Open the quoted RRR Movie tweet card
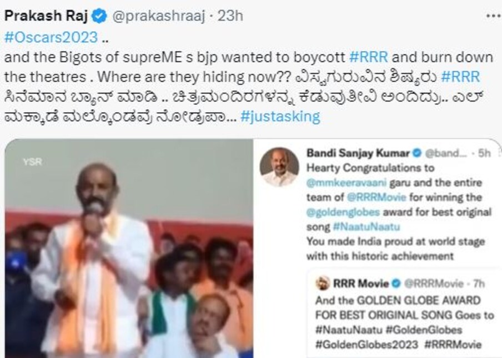The image size is (502, 358). click(x=404, y=313)
